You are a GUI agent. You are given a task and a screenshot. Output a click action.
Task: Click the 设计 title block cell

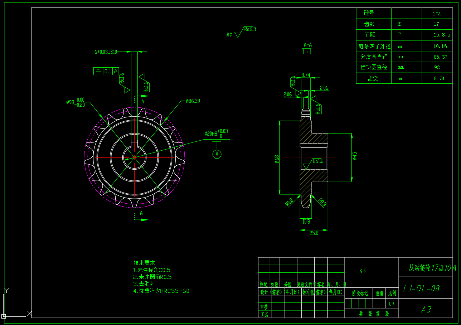(264, 292)
